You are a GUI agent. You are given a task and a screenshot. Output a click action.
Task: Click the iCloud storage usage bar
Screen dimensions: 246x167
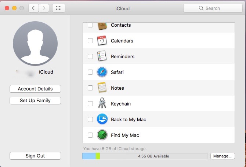click(x=145, y=156)
